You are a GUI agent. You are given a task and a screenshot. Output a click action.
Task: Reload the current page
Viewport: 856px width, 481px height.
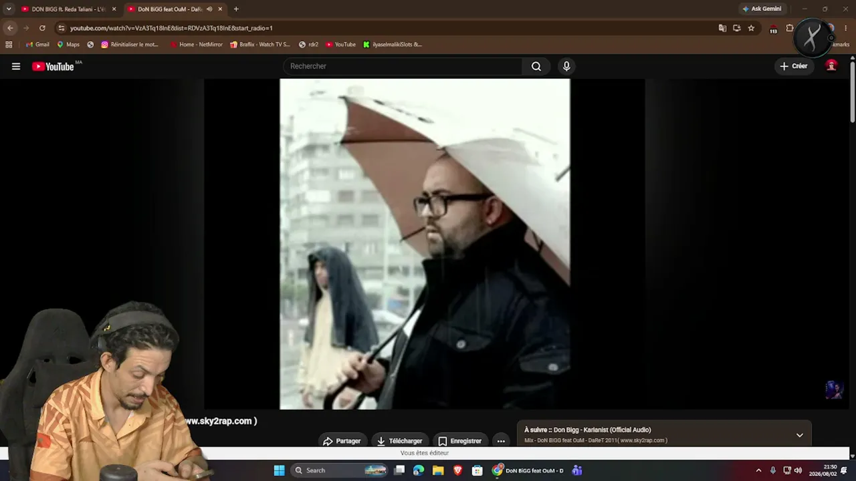click(x=42, y=28)
